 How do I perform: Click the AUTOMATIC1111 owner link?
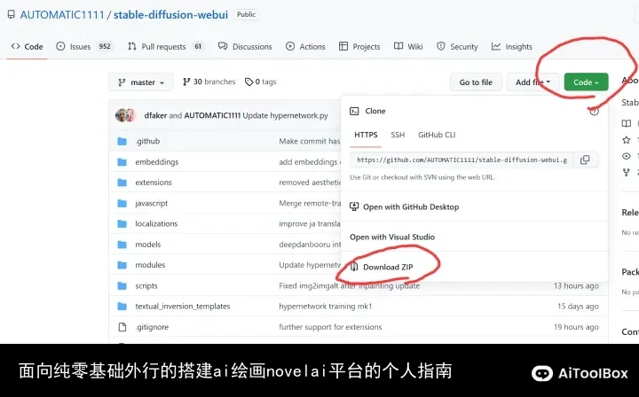tap(62, 15)
